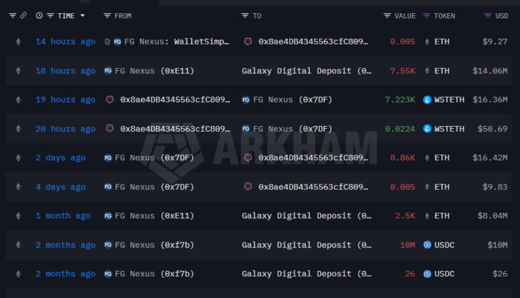
Task: Click pink address icon in 19 hours row
Action: [109, 100]
